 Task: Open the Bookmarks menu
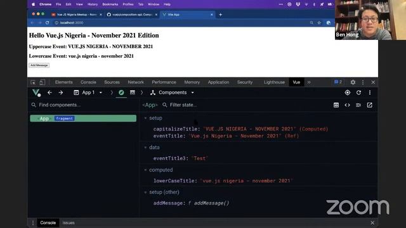click(x=110, y=4)
